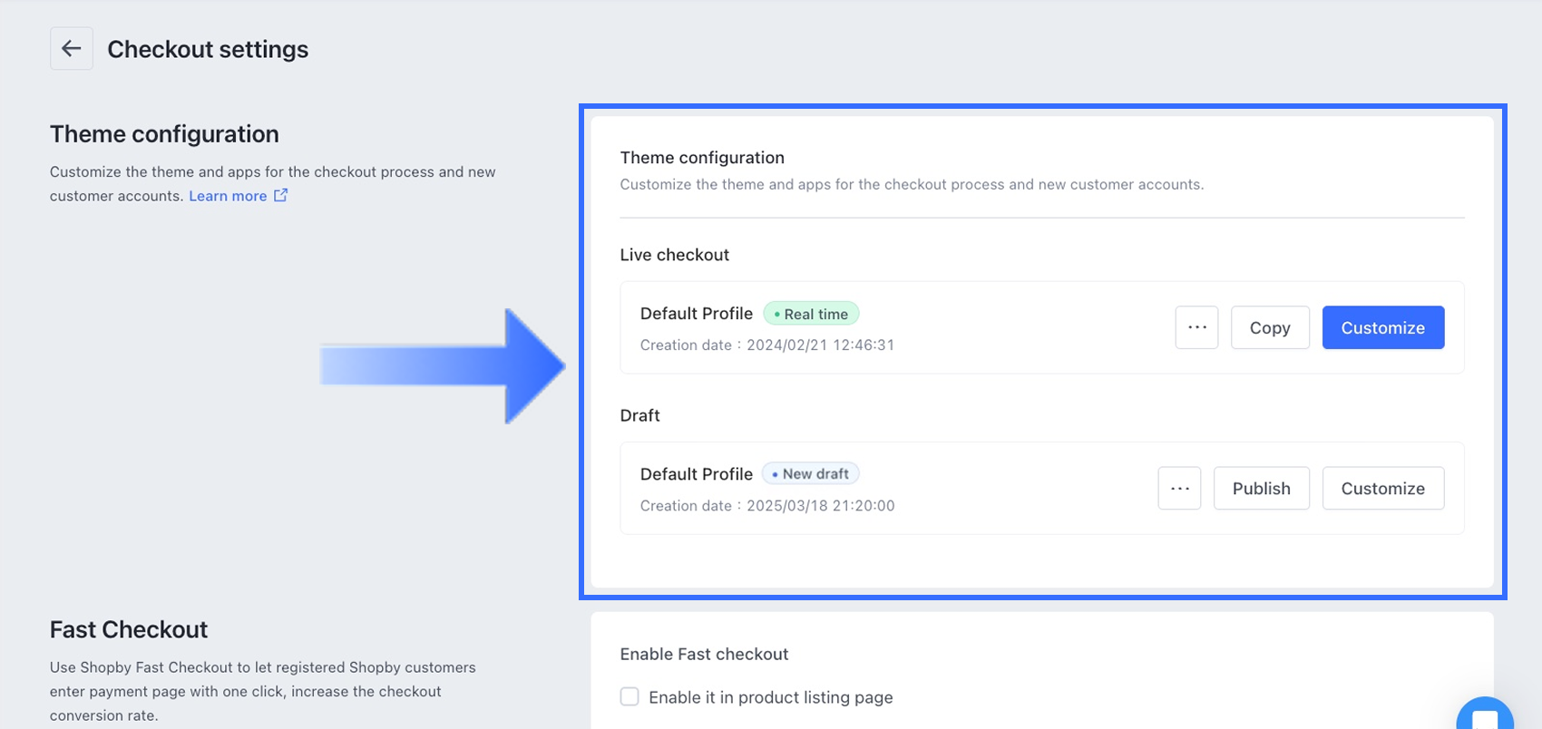1542x729 pixels.
Task: Open the ellipsis menu for the draft profile
Action: click(x=1179, y=488)
